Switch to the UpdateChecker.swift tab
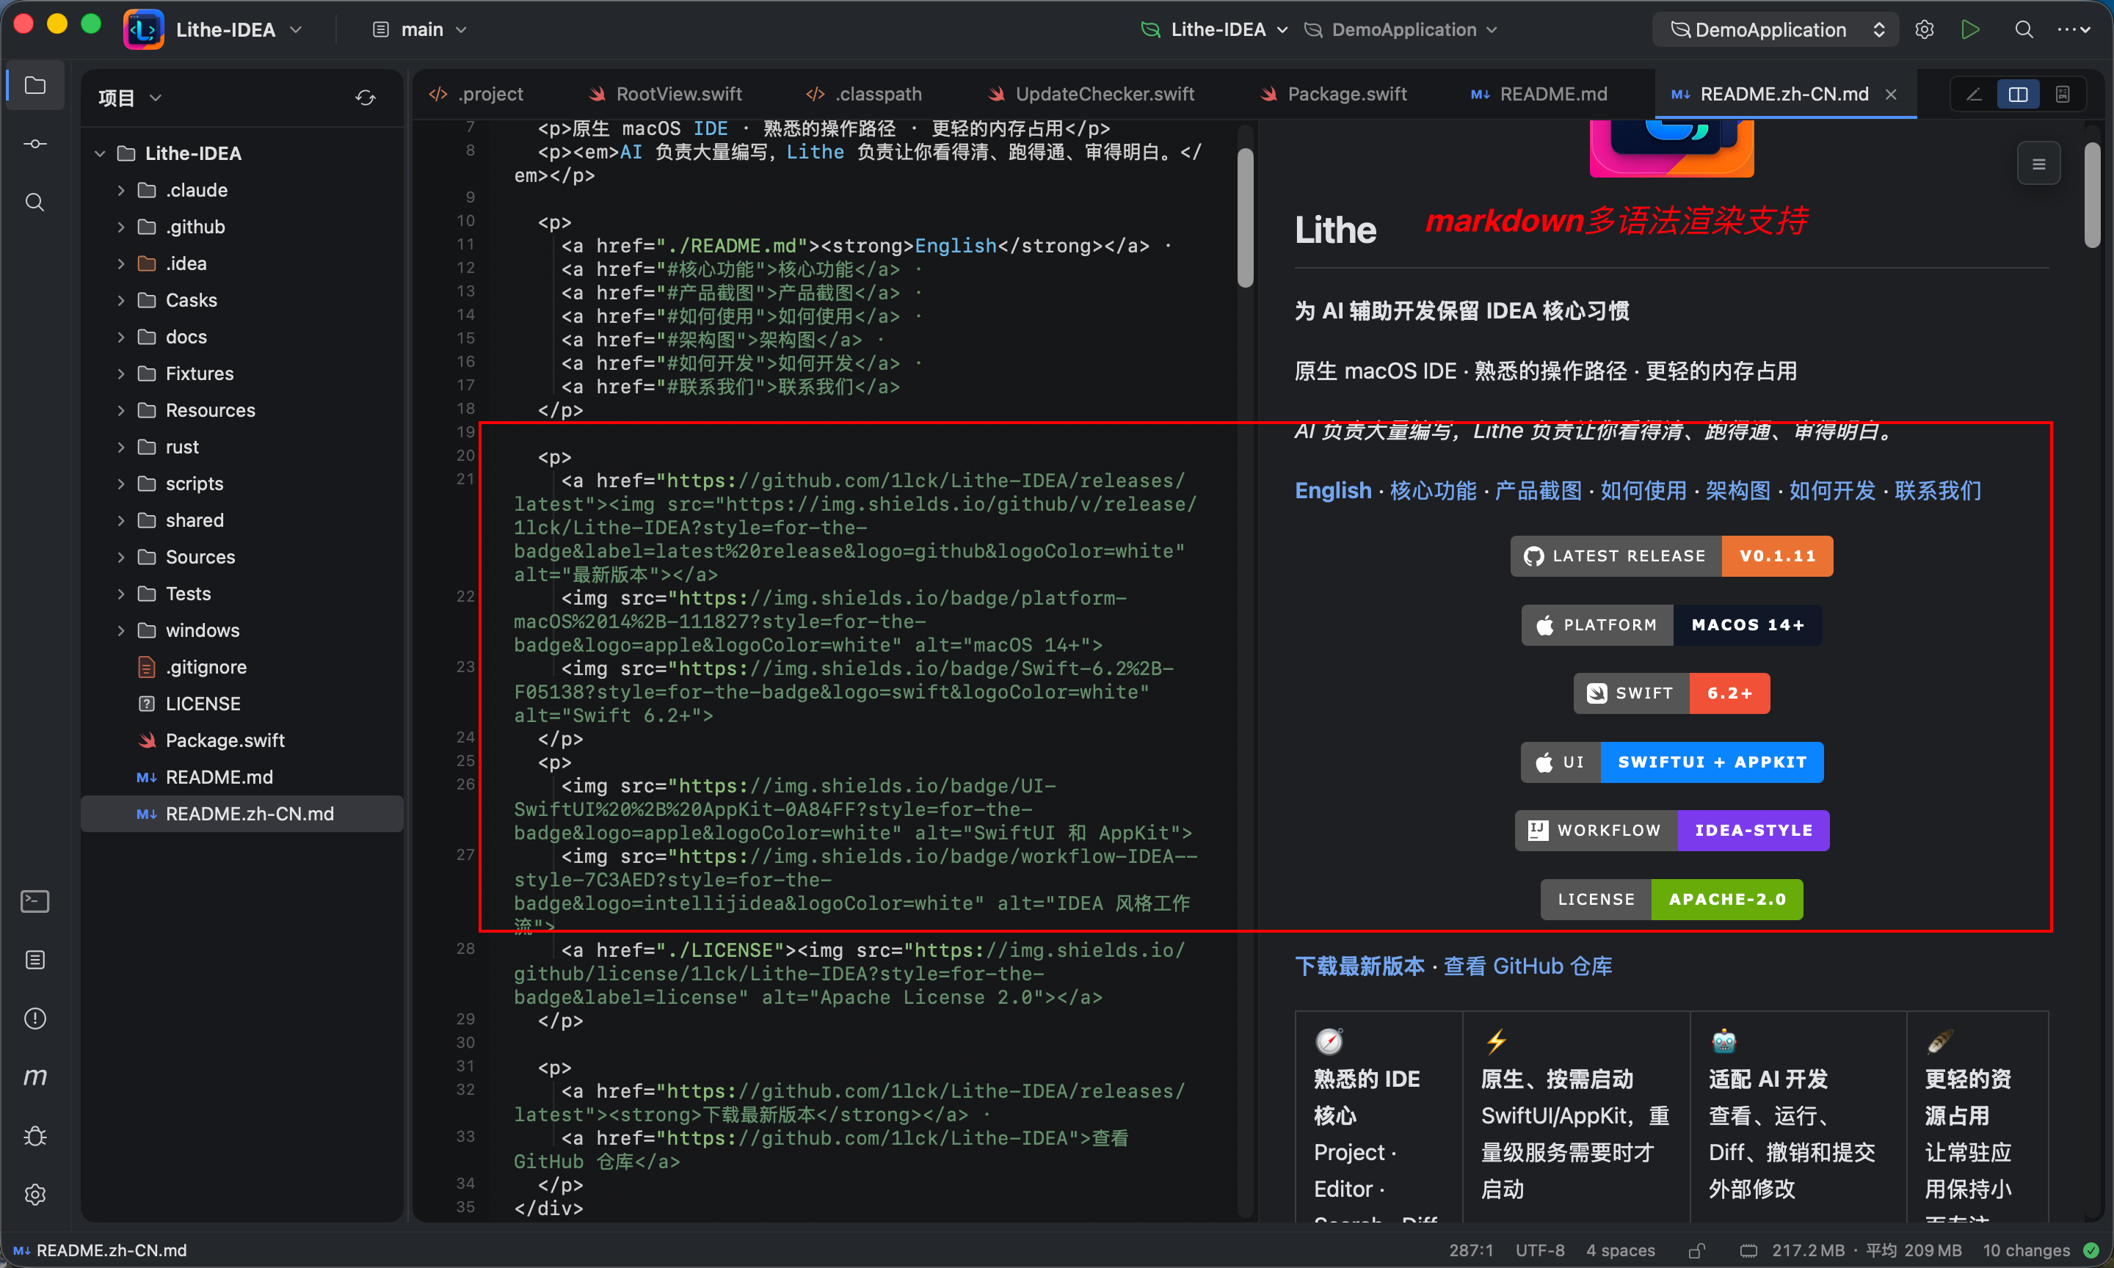 click(x=1091, y=94)
